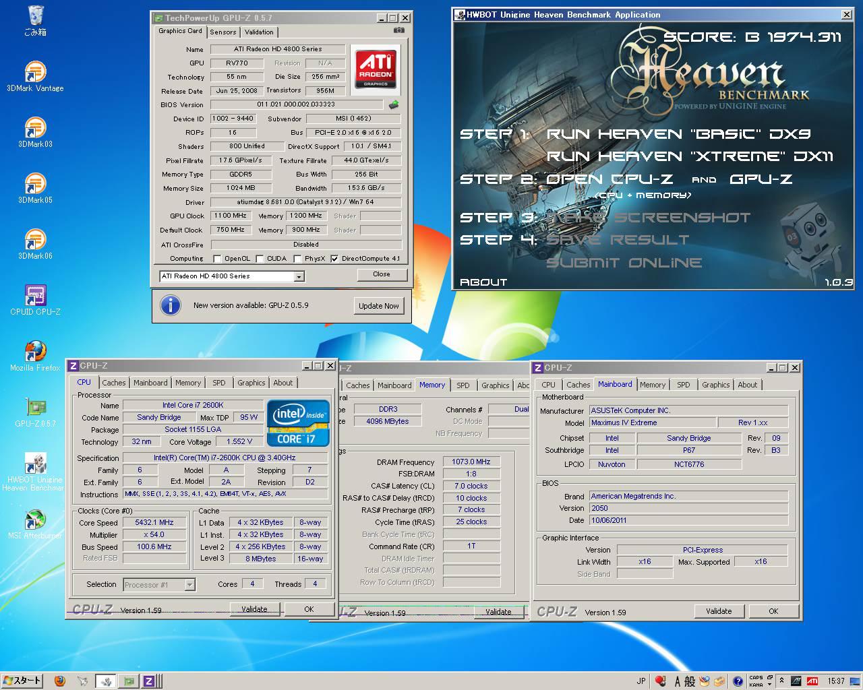
Task: Open the Start button
Action: coord(22,681)
